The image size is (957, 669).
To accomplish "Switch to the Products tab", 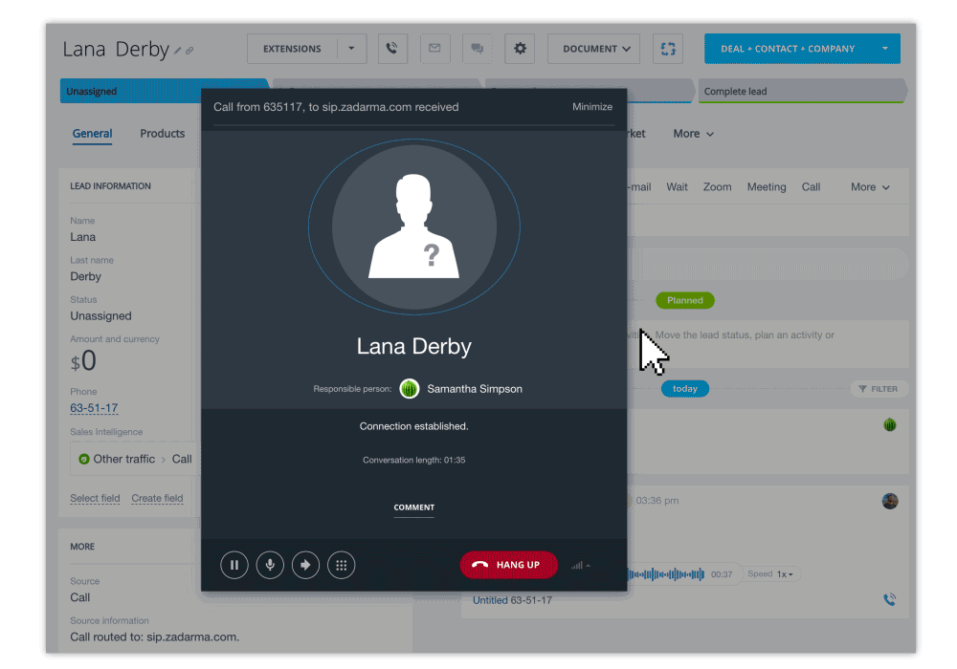I will (x=162, y=134).
